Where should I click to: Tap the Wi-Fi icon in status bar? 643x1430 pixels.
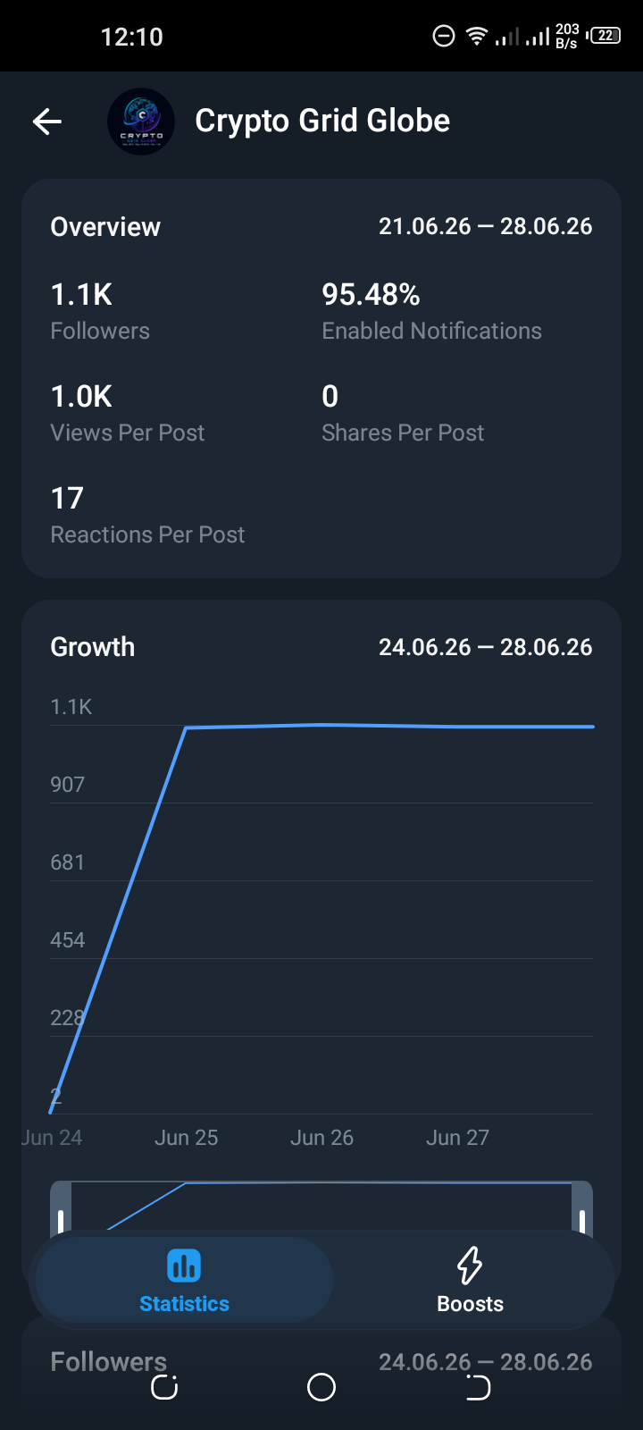(x=477, y=36)
